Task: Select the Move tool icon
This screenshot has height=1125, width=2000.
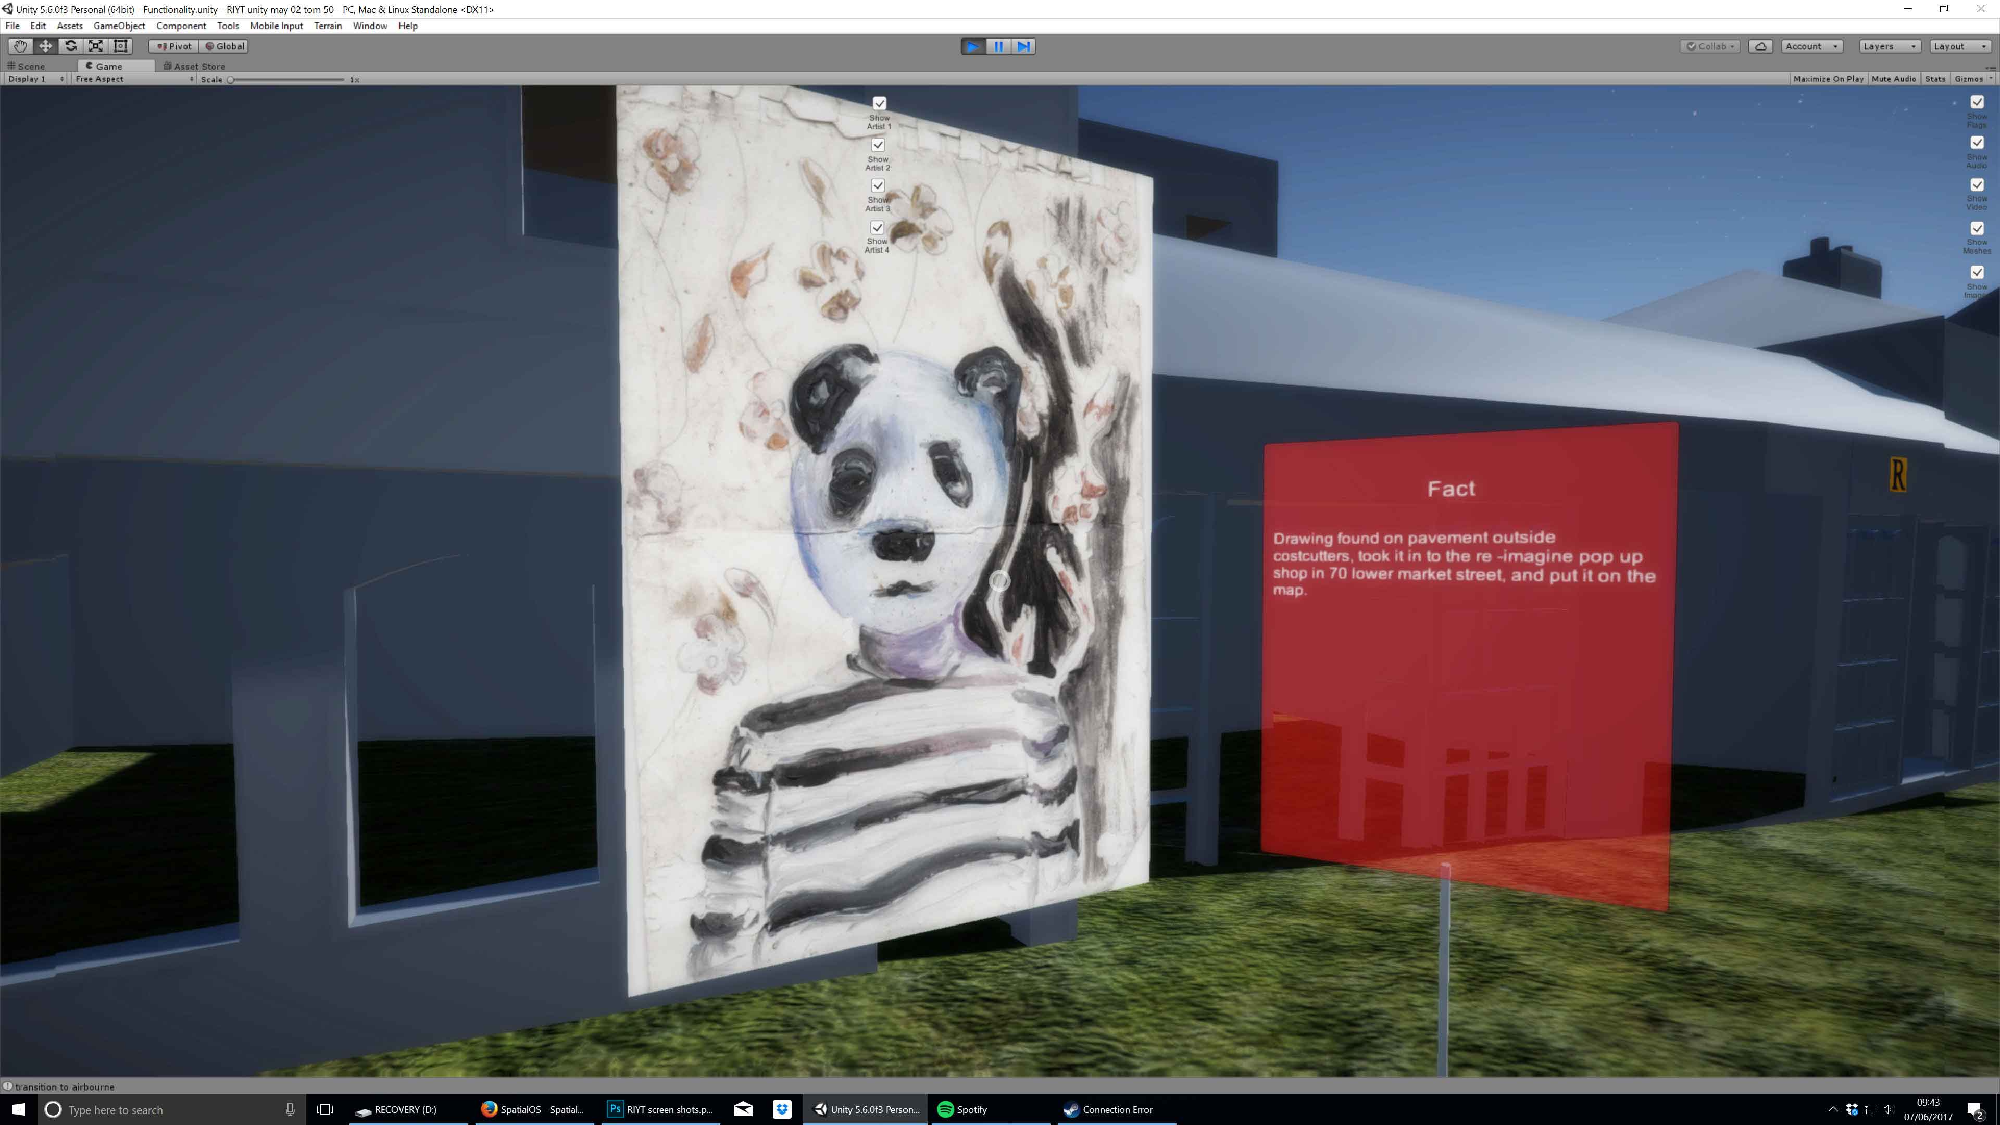Action: 45,46
